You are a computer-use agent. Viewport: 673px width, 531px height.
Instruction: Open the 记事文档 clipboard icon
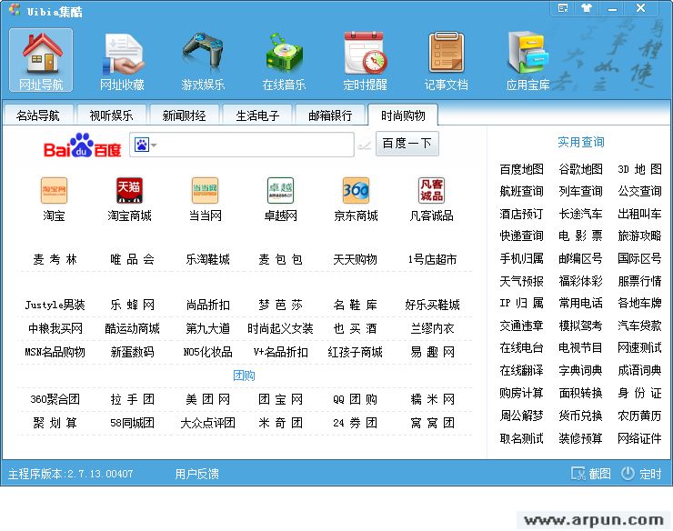(447, 60)
